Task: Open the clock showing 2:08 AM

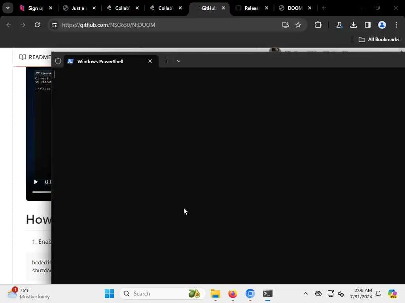Action: tap(361, 294)
